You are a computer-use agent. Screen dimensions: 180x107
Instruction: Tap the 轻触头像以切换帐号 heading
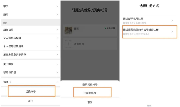tap(90, 10)
